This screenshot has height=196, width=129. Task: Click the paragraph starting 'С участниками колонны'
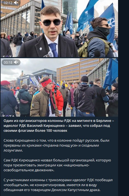point(58,185)
